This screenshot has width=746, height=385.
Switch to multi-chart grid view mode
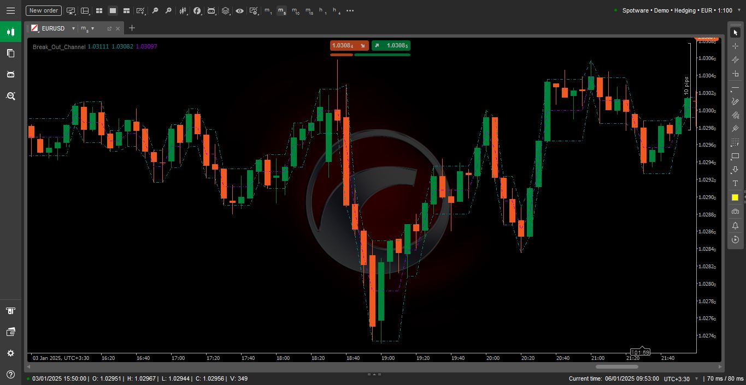pyautogui.click(x=99, y=10)
